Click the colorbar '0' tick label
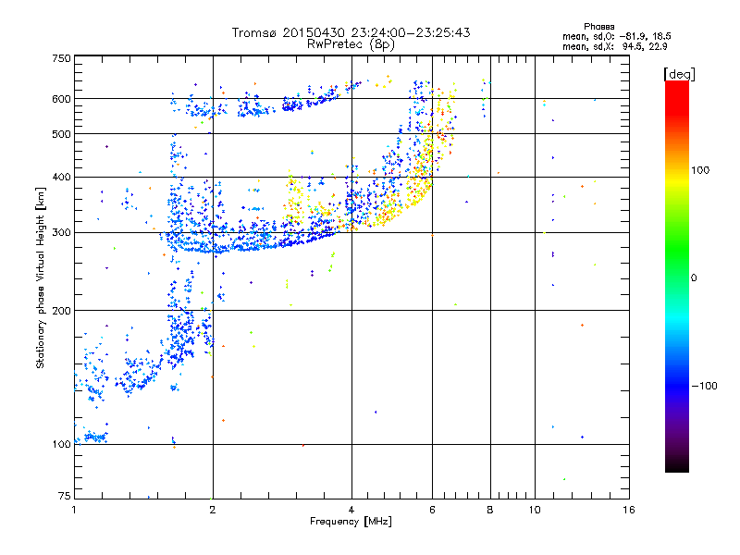 694,277
